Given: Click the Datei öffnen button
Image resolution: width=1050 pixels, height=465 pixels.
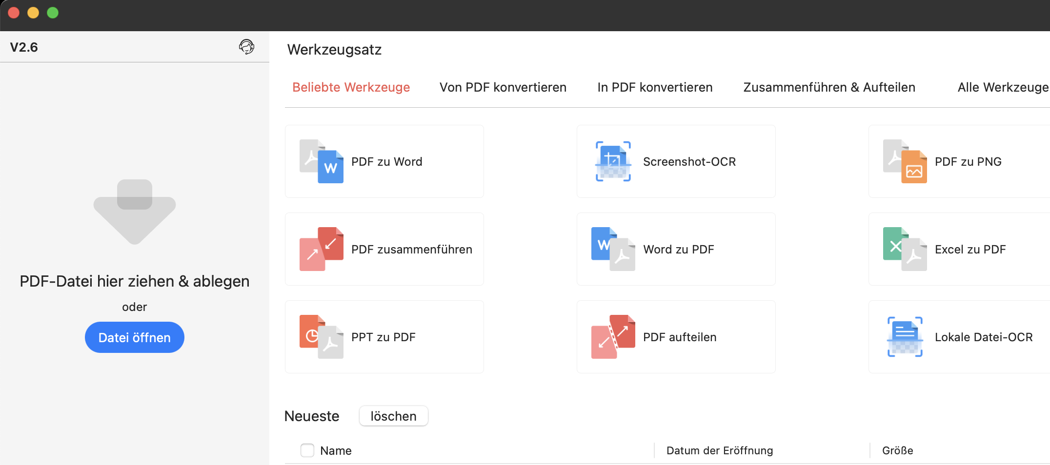Looking at the screenshot, I should [x=134, y=337].
